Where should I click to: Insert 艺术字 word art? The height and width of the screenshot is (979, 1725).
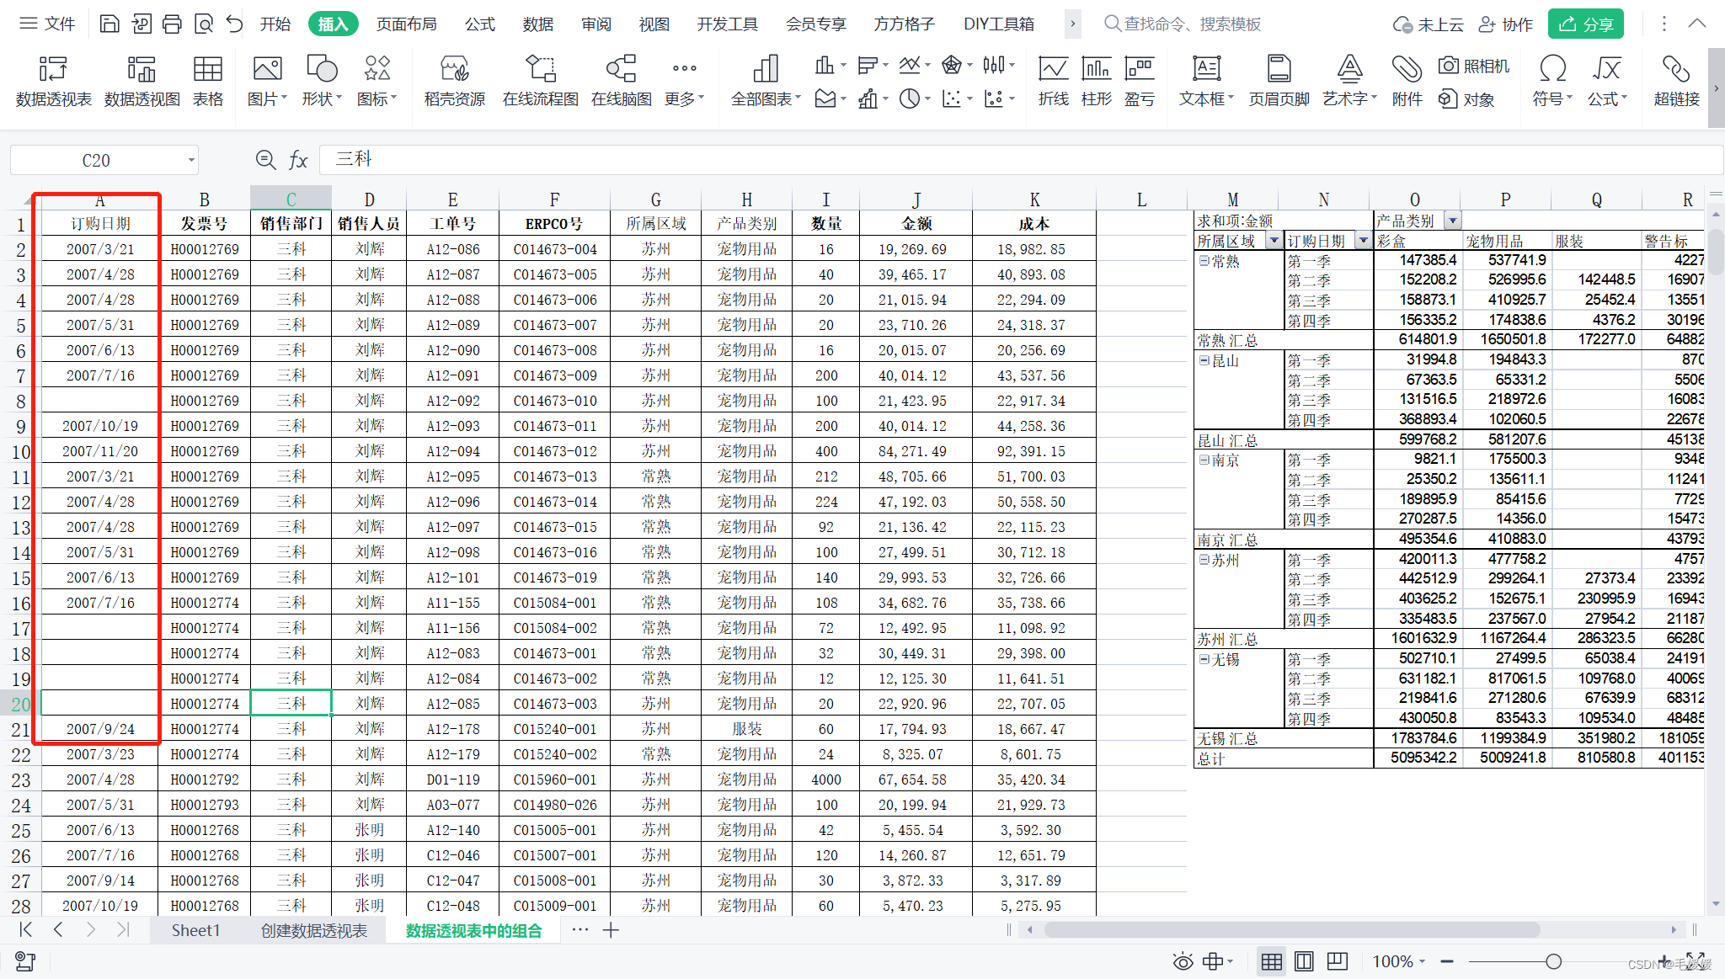(1349, 81)
